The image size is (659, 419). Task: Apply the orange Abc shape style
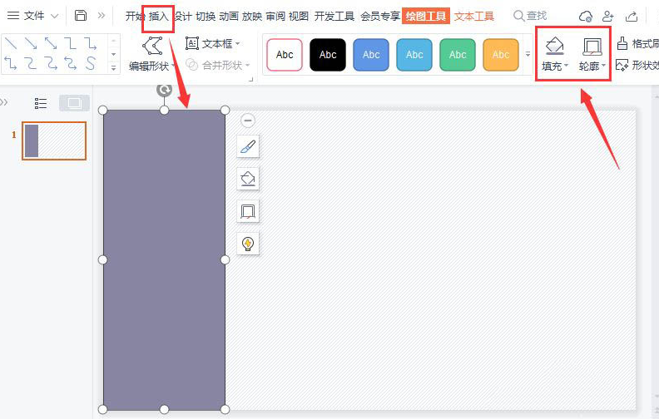[501, 55]
